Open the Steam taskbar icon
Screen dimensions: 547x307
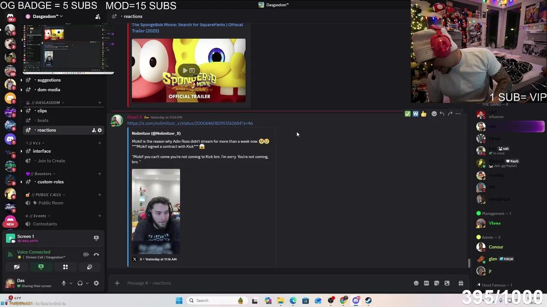[368, 301]
